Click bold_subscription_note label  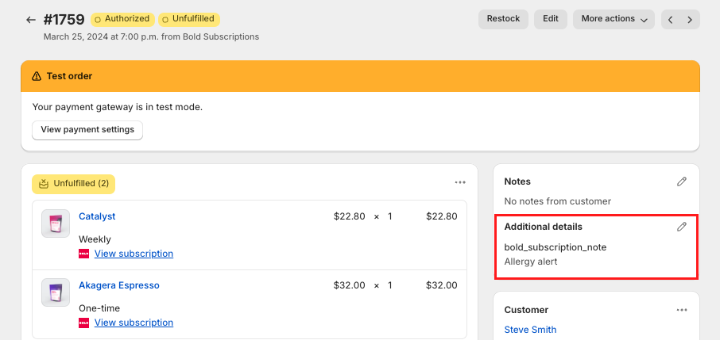click(555, 247)
